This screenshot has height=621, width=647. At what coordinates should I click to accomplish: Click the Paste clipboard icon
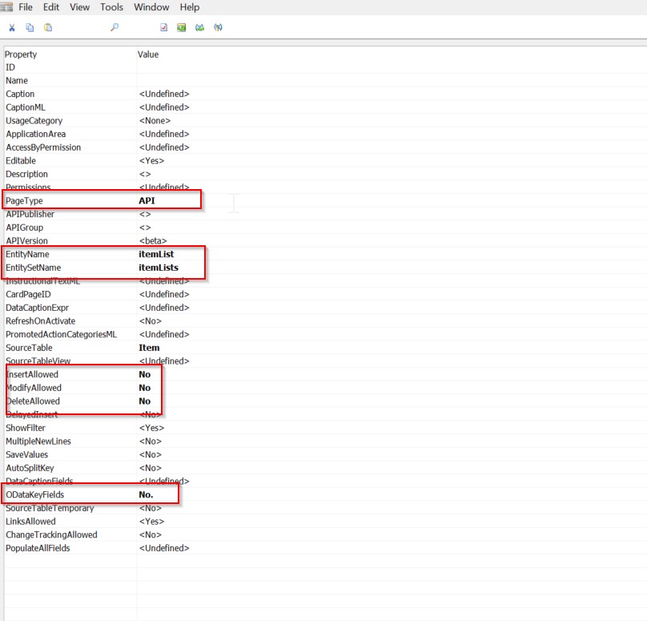[x=48, y=27]
